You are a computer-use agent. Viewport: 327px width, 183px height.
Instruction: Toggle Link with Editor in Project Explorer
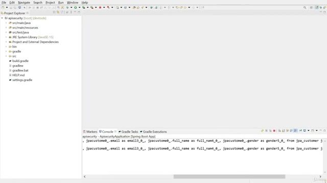(58, 12)
